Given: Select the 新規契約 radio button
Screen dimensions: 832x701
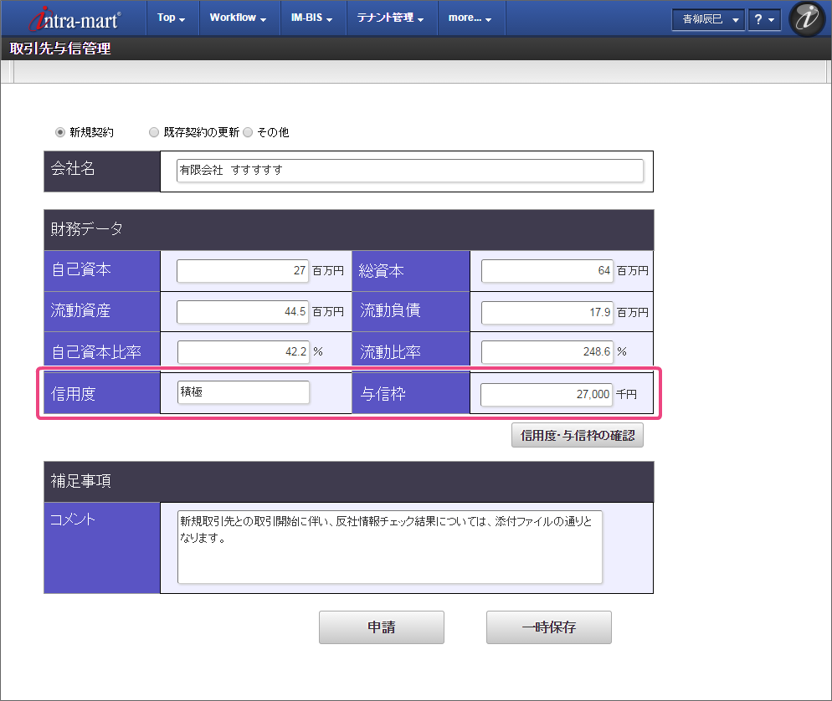Looking at the screenshot, I should (60, 132).
